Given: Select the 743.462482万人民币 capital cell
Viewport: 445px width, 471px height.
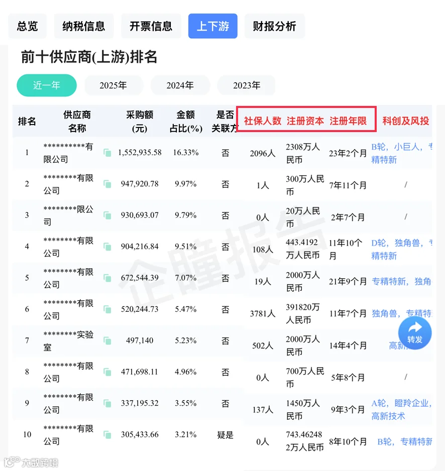Looking at the screenshot, I should pos(305,441).
